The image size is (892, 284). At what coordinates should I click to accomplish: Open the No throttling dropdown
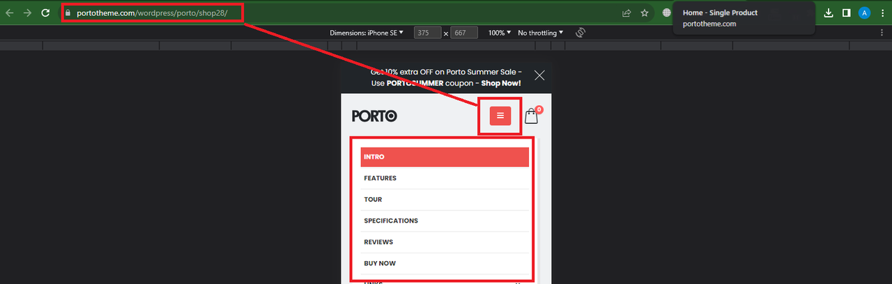tap(540, 33)
